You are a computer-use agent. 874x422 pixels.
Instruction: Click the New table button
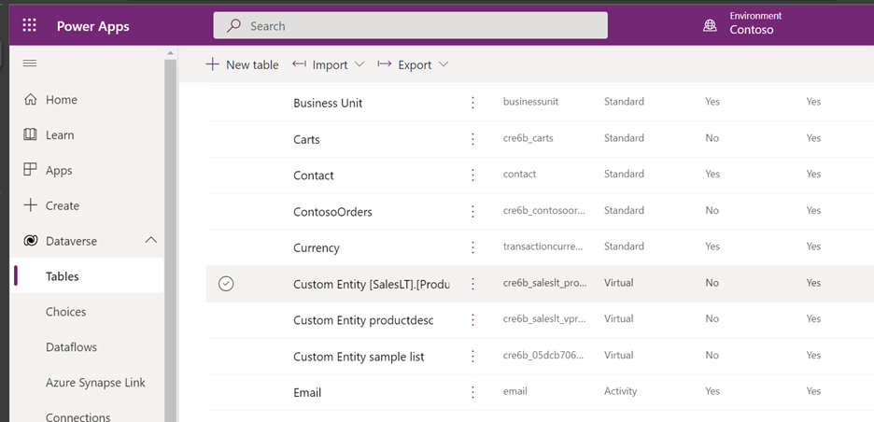[x=241, y=64]
